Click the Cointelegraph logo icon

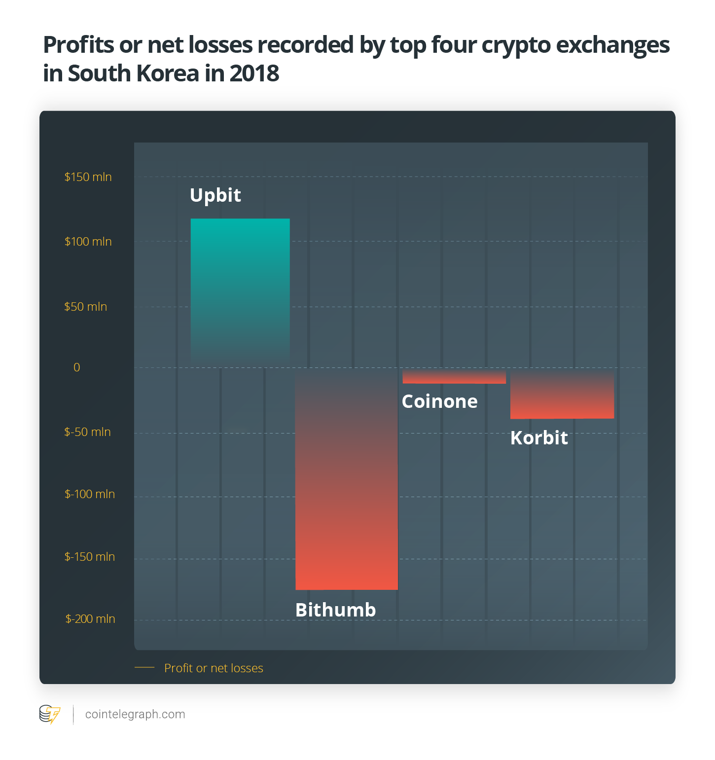pos(50,714)
